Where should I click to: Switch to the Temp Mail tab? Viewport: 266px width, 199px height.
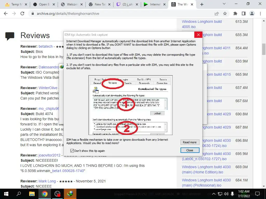(15, 5)
